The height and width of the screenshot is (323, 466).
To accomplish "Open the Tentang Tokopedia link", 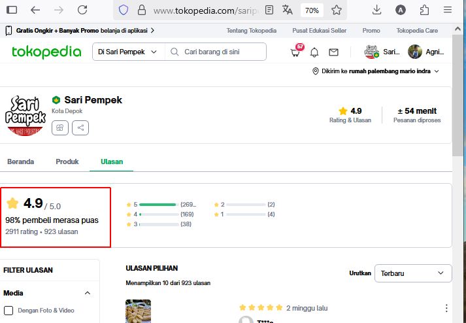I will (x=252, y=30).
